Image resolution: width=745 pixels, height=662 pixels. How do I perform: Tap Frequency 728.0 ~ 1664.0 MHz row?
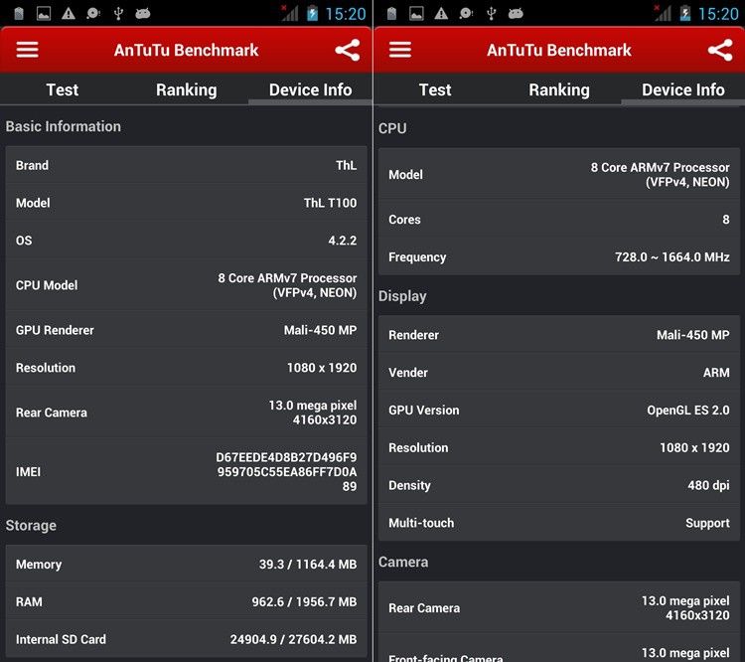click(x=559, y=256)
